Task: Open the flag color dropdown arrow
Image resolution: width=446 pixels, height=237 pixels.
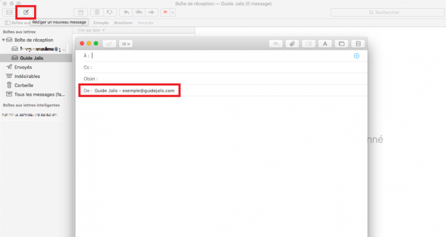Action: click(x=173, y=12)
